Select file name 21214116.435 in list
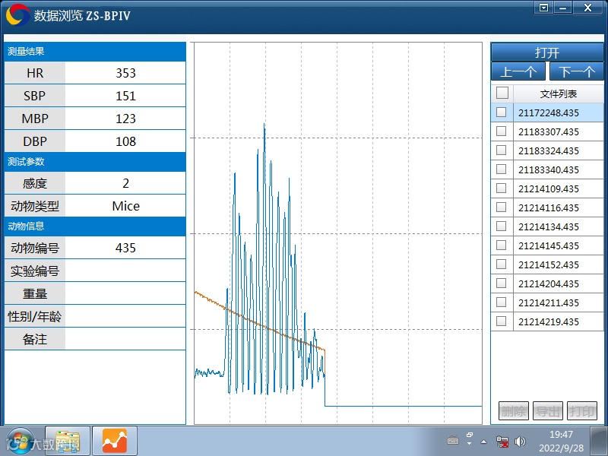 [x=548, y=207]
